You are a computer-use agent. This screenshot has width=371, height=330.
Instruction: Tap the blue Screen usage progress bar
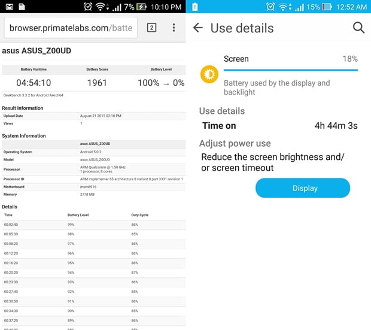coord(291,70)
